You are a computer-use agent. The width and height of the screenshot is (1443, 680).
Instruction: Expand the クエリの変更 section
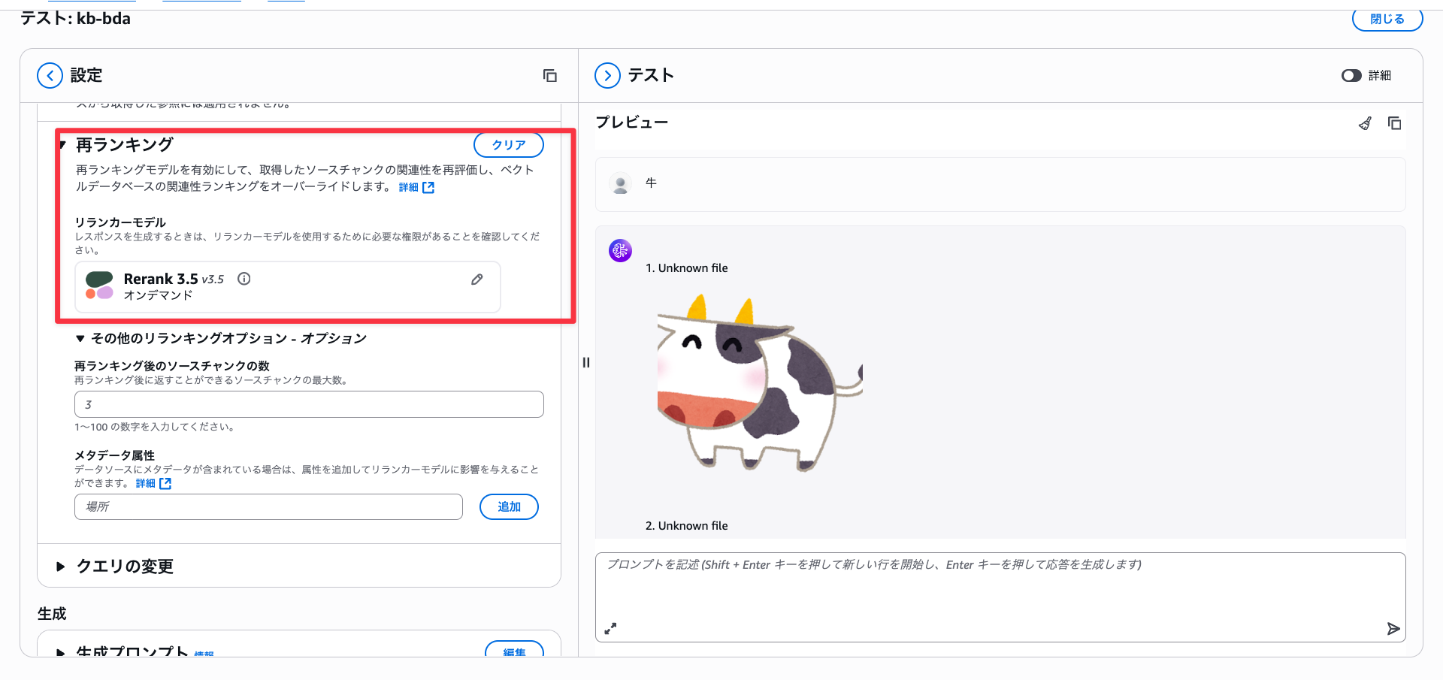pyautogui.click(x=61, y=567)
